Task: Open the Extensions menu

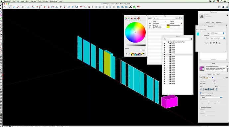Action: [53, 1]
